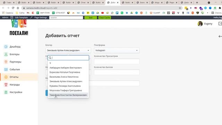Select Васильева Алиса Никитична
The width and height of the screenshot is (222, 125).
tap(68, 77)
